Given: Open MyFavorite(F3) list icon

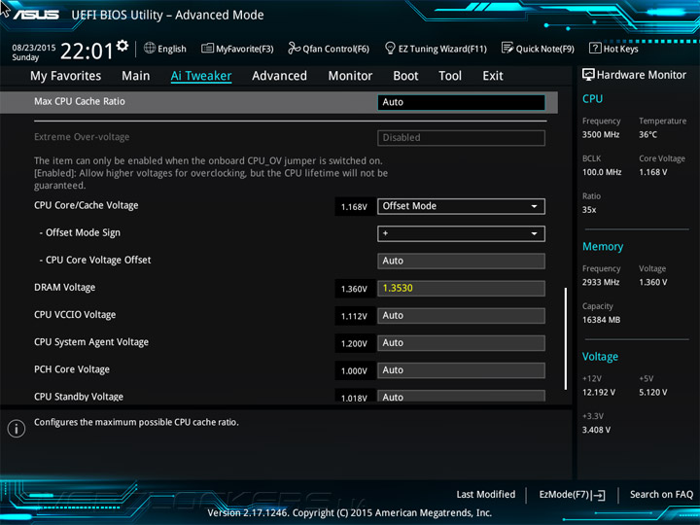Looking at the screenshot, I should [x=207, y=48].
